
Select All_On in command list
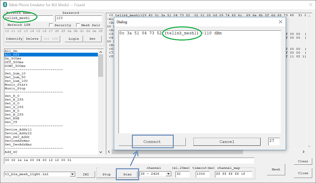pyautogui.click(x=51, y=51)
